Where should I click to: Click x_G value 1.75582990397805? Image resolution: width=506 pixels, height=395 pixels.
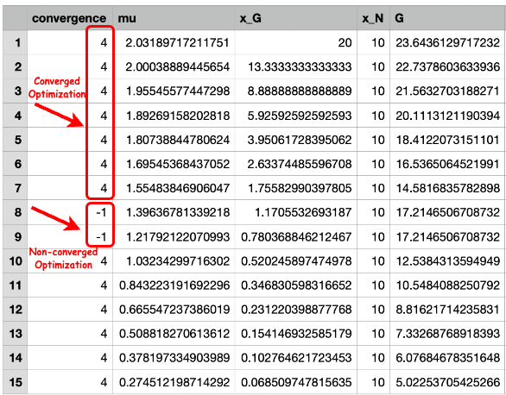[x=300, y=188]
